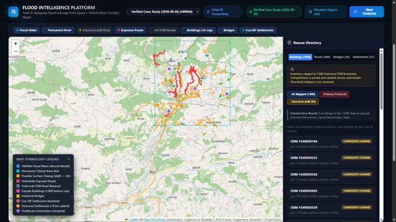Filter by All Mapped (1000)
This screenshot has height=222, width=396.
(x=303, y=94)
